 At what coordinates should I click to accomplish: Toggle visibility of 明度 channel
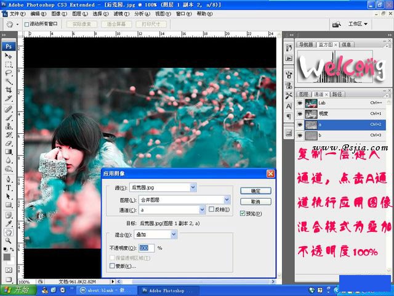coord(299,113)
